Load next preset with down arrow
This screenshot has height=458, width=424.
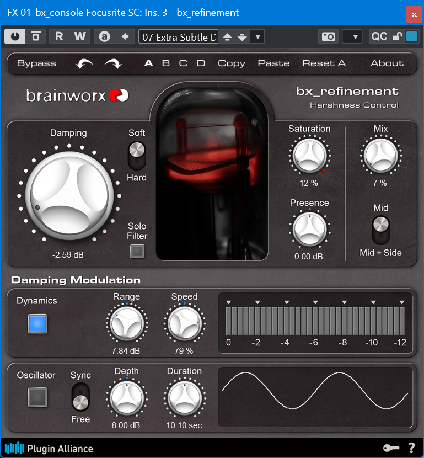[242, 37]
